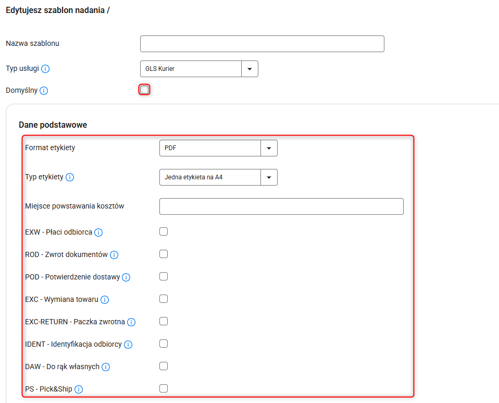Click the Miejsce powstawania kosztów input field
The image size is (499, 403).
point(281,206)
